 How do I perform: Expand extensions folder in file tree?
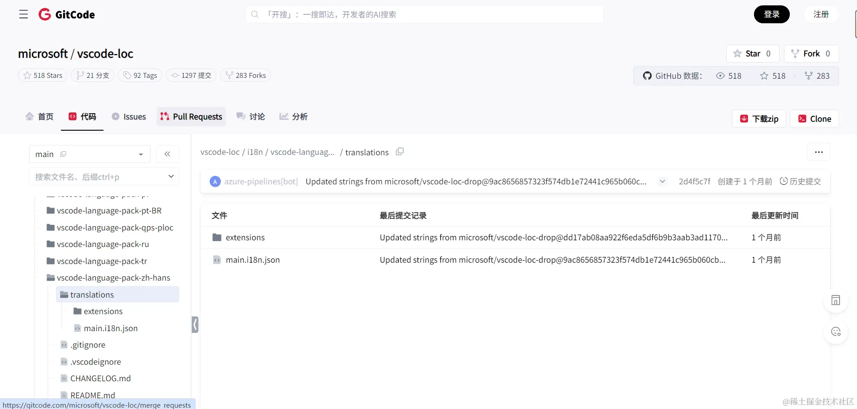click(98, 311)
